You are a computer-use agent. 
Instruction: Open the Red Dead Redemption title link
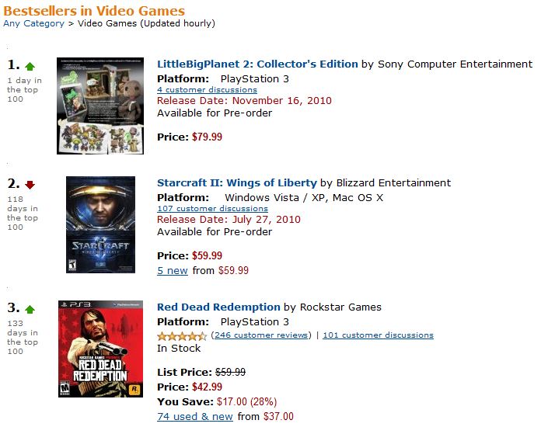click(x=218, y=307)
